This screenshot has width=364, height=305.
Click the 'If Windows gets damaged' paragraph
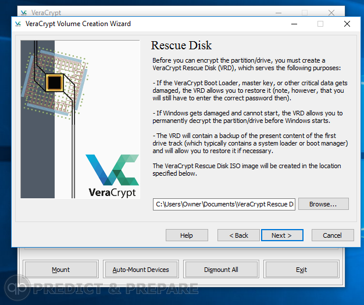248,117
